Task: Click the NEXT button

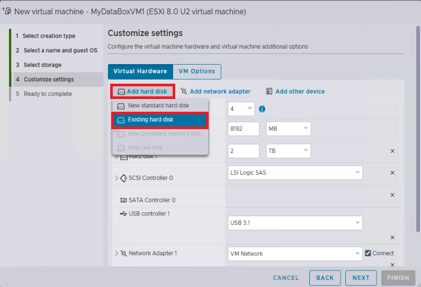Action: tap(361, 278)
